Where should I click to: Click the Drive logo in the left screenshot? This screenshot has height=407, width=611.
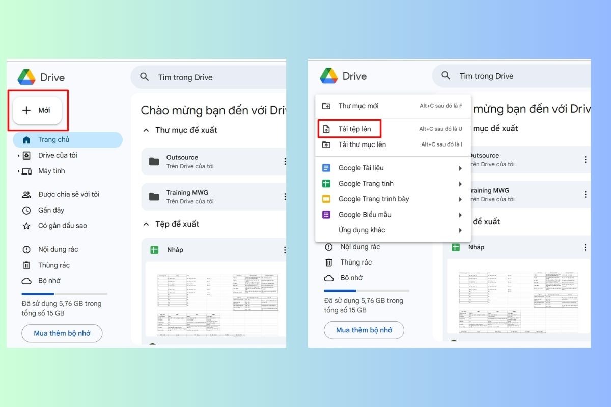26,77
